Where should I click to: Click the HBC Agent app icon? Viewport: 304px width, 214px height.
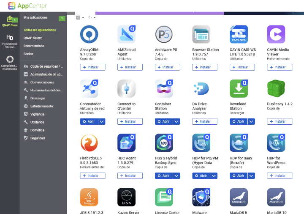point(126,143)
